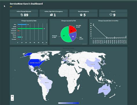Click the Very High 20.20% pie label
Viewport: 137px width, 105px height.
[x=78, y=26]
